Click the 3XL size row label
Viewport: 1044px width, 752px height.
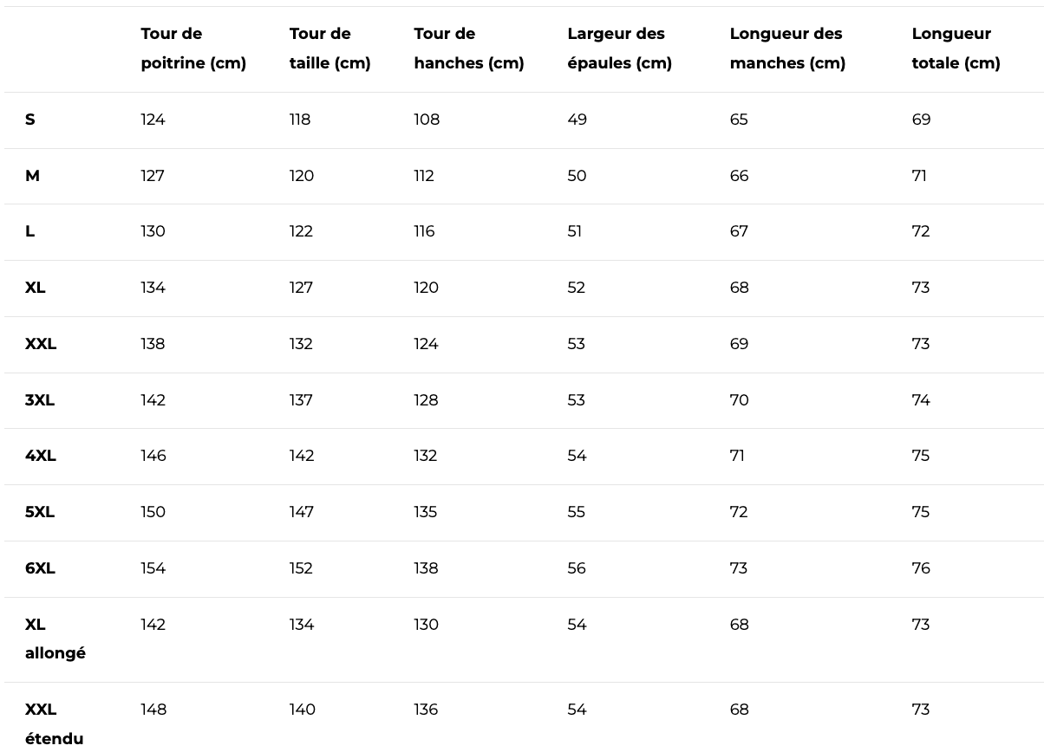(x=40, y=400)
